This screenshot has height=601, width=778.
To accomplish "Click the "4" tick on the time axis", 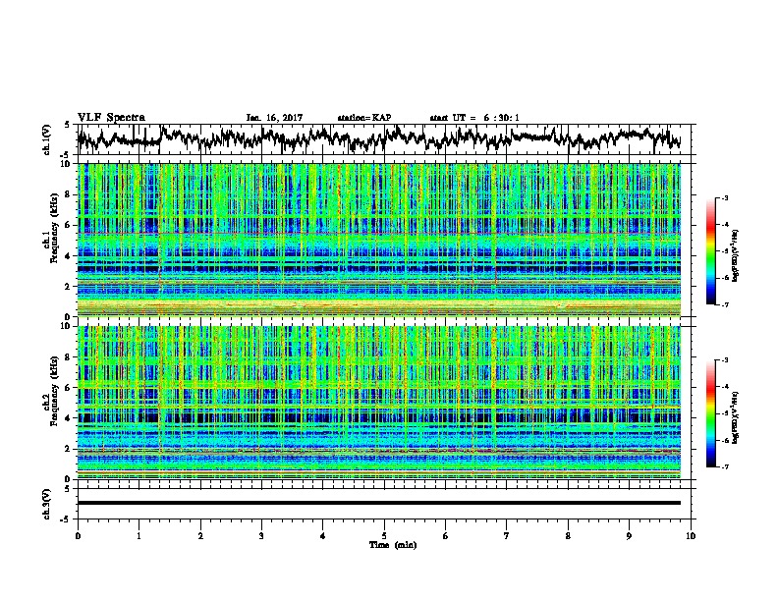I will tap(323, 536).
